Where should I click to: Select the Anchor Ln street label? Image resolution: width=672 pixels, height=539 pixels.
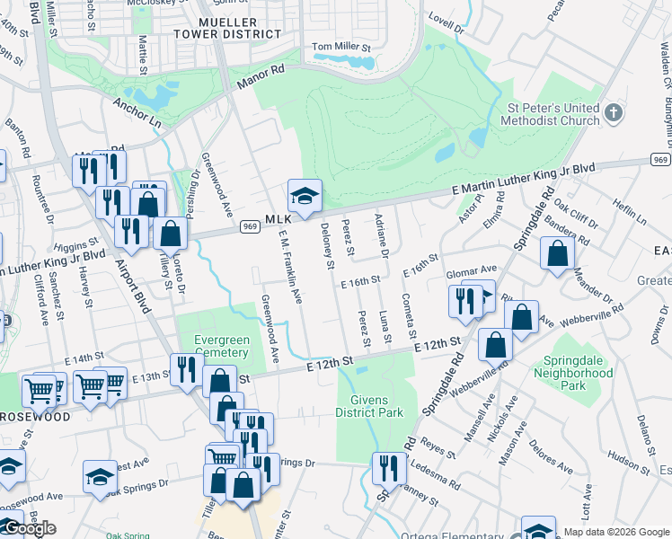pyautogui.click(x=137, y=113)
